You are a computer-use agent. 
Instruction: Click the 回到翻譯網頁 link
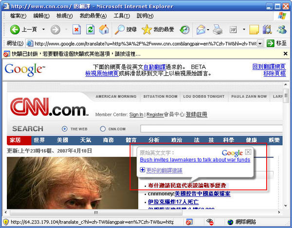pyautogui.click(x=269, y=67)
